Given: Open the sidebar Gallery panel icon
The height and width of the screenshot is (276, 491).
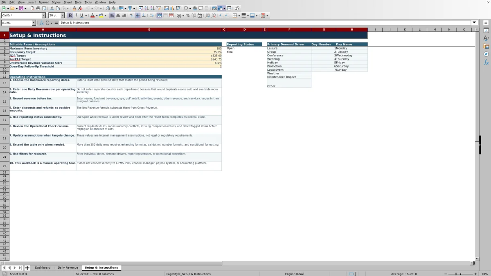Looking at the screenshot, I should pyautogui.click(x=486, y=46).
